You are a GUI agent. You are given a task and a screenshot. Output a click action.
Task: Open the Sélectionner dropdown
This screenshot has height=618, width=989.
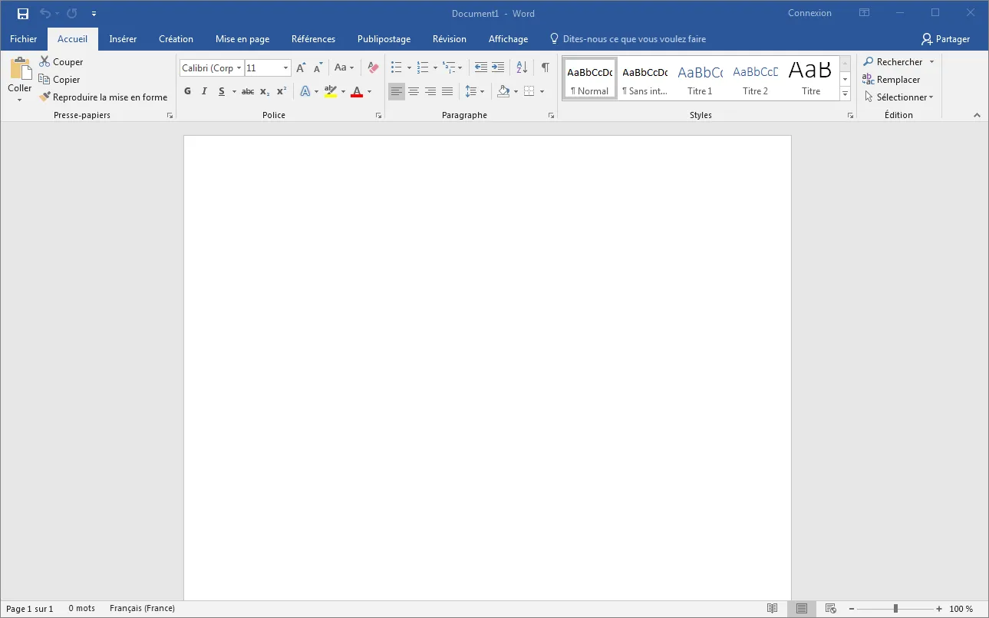tap(898, 97)
